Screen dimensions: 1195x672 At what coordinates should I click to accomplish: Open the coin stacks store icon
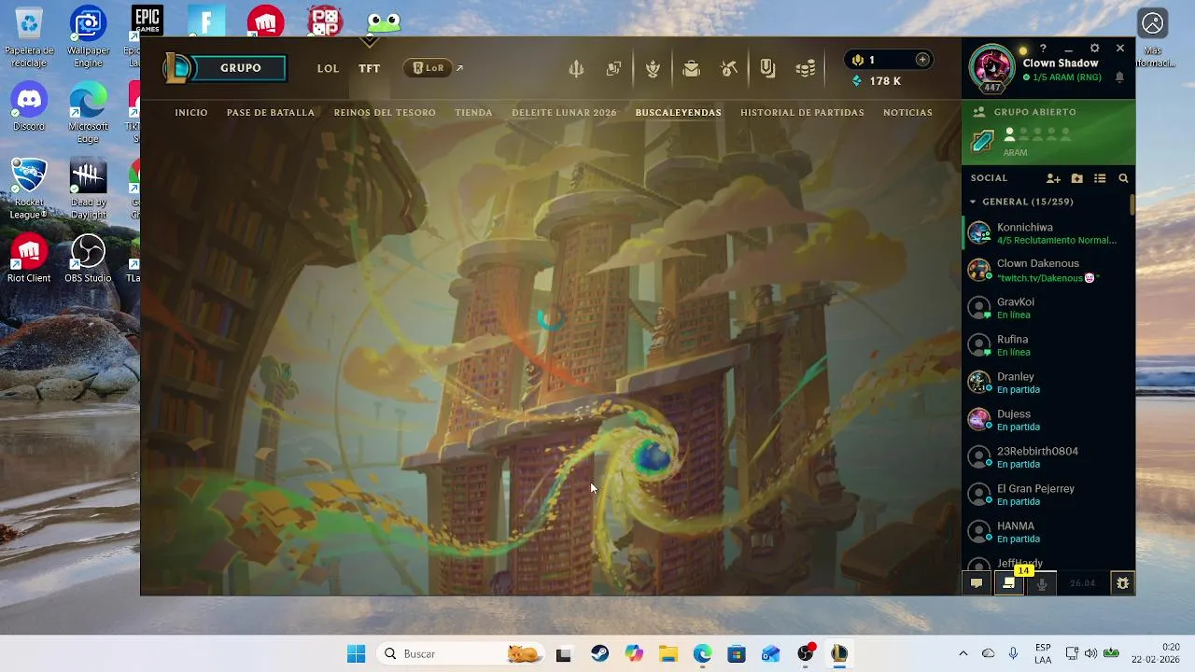[806, 68]
